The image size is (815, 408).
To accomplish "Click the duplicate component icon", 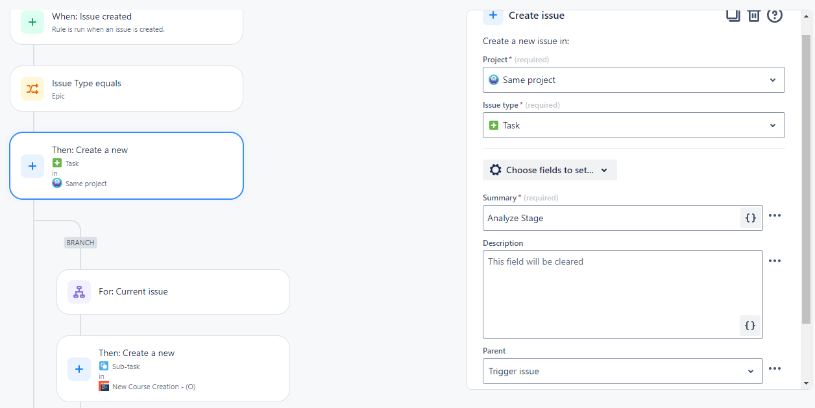I will (733, 15).
